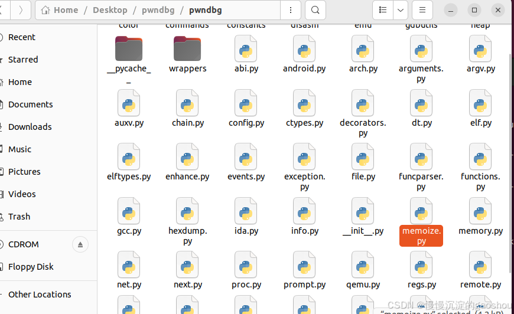Select the remote.py file icon
Screen dimensions: 514x314
480,264
